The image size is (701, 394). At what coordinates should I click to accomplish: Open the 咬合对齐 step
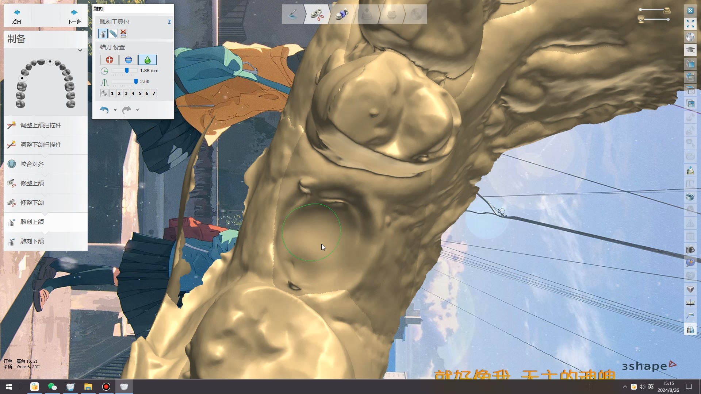pos(32,164)
